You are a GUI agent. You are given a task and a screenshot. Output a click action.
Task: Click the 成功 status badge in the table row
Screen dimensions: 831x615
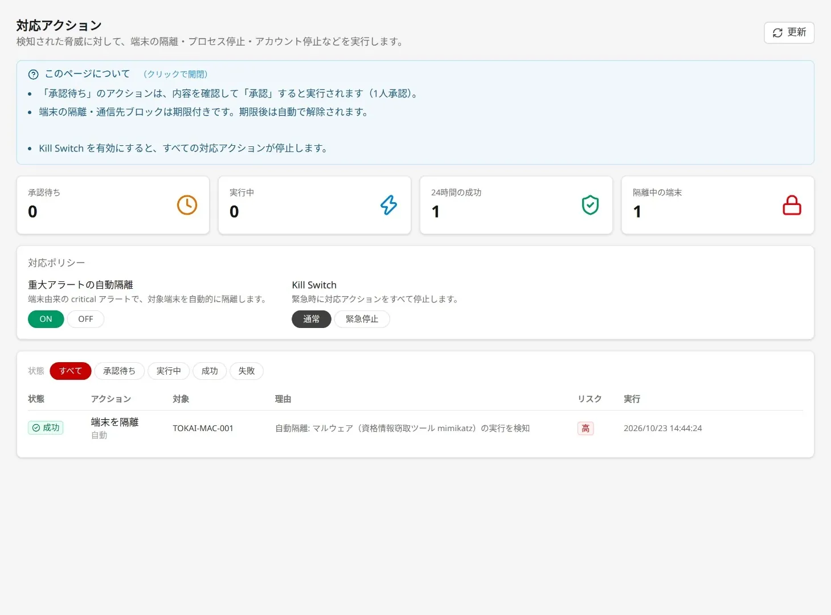[46, 428]
